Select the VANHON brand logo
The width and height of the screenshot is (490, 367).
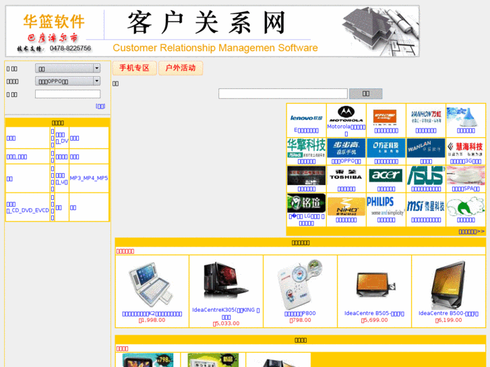pyautogui.click(x=426, y=116)
